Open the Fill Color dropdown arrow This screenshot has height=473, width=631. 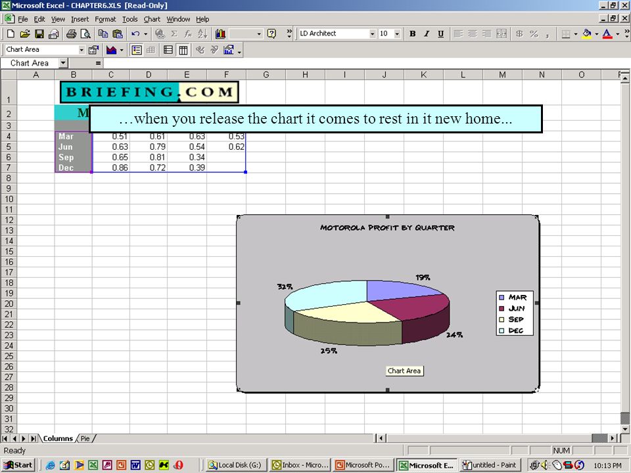coord(596,34)
